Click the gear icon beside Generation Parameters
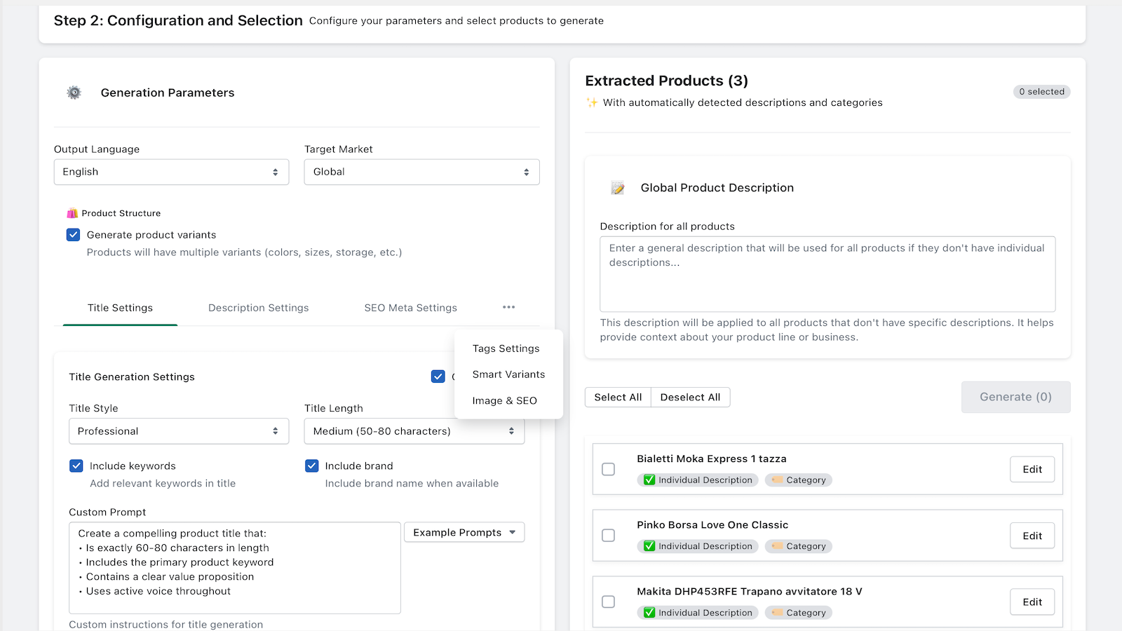 (x=74, y=92)
